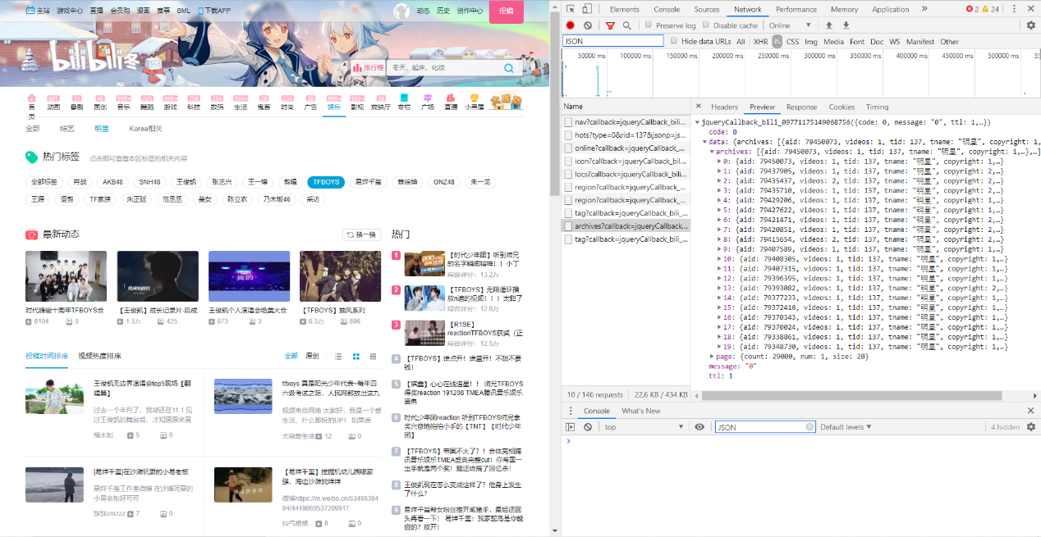Click the red error count indicator
This screenshot has height=537, width=1041.
click(x=972, y=9)
